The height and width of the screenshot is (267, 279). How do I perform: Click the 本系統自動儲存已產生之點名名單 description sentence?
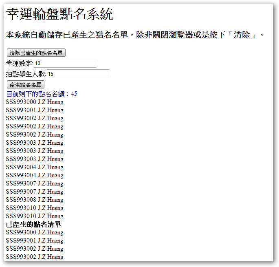135,35
